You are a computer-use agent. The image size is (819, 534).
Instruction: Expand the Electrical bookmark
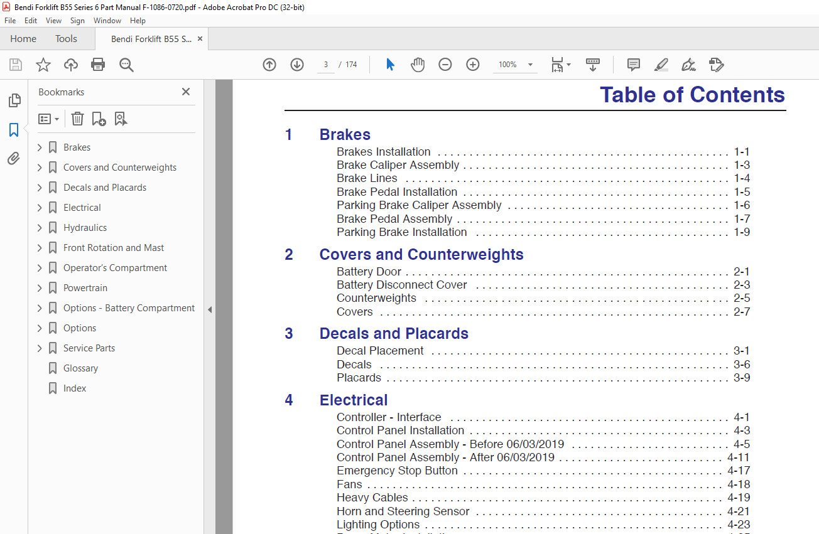tap(40, 208)
